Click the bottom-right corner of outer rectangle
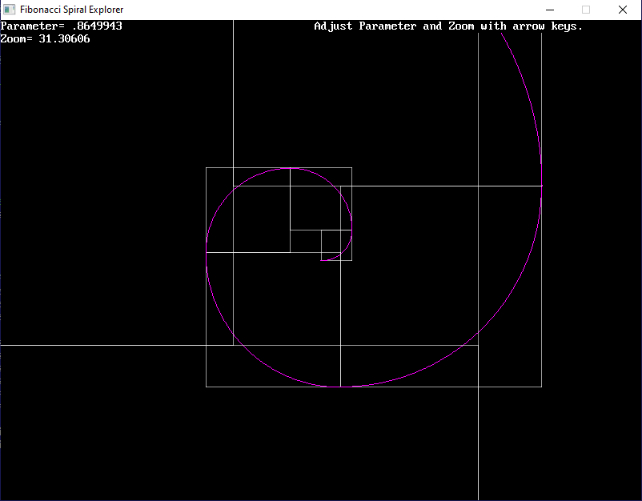 point(542,387)
